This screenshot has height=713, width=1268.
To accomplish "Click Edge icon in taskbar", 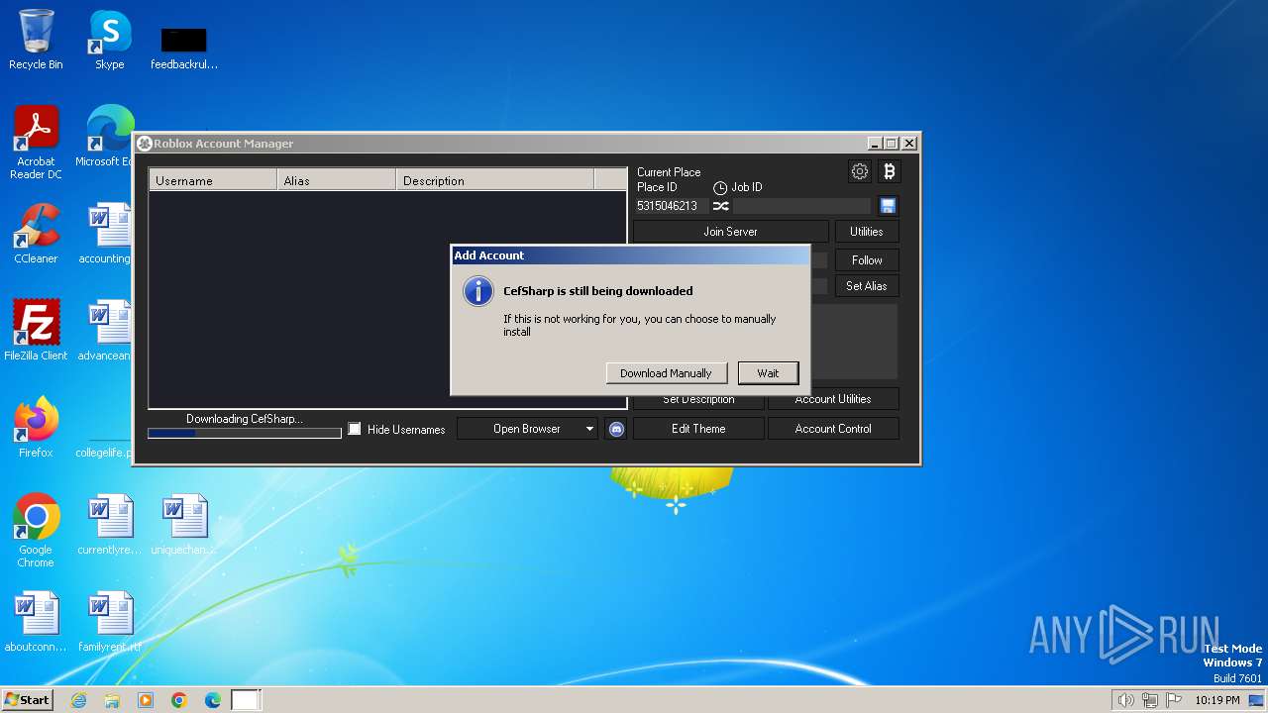I will (x=213, y=700).
